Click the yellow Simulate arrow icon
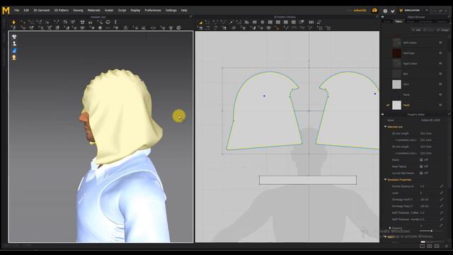The image size is (453, 255). coord(13,22)
